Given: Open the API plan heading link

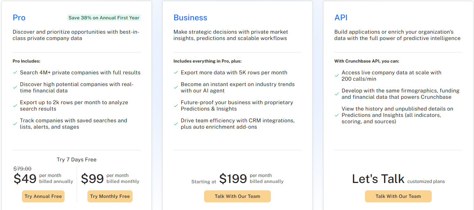Looking at the screenshot, I should pyautogui.click(x=340, y=18).
